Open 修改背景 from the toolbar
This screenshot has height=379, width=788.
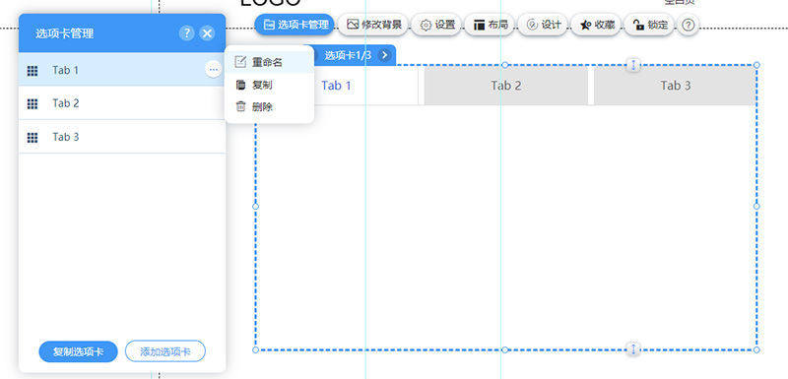pyautogui.click(x=374, y=25)
